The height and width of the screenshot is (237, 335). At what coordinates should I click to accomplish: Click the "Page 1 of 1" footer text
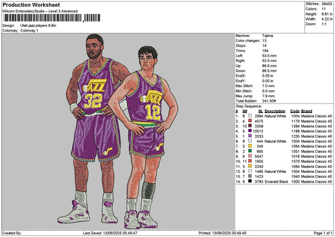click(323, 233)
